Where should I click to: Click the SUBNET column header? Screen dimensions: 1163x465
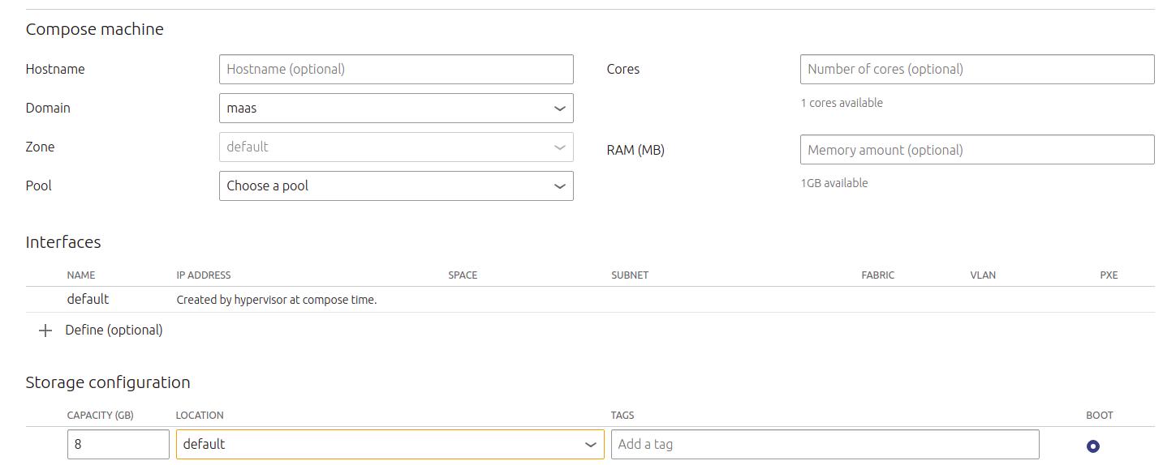tap(630, 275)
